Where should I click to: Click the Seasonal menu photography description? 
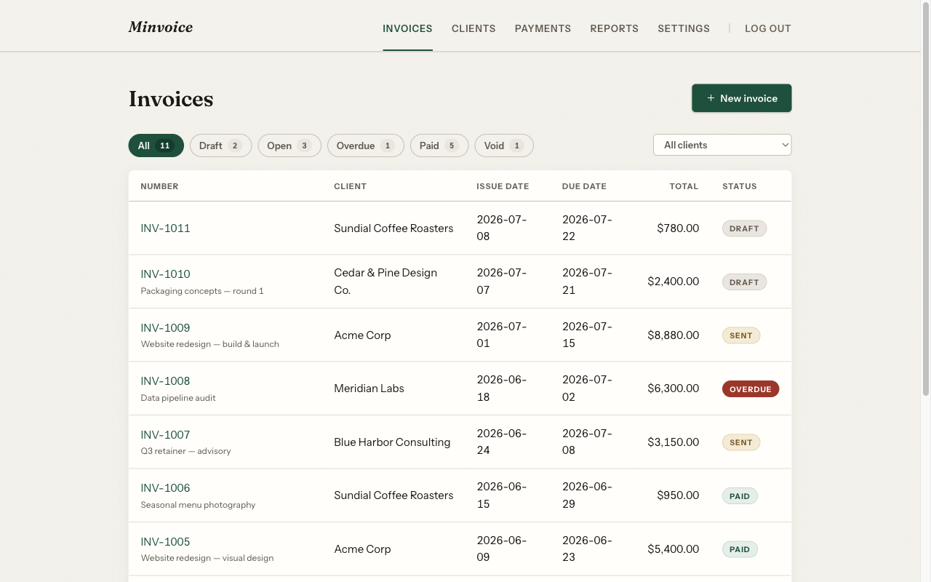point(198,505)
